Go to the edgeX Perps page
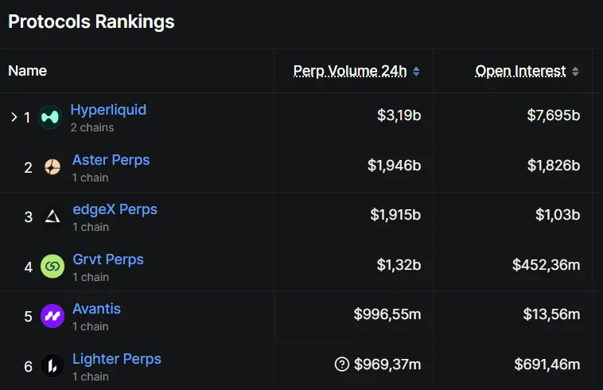Image resolution: width=603 pixels, height=390 pixels. tap(115, 209)
